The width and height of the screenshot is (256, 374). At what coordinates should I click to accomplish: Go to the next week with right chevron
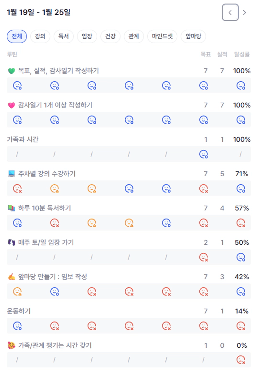point(245,12)
